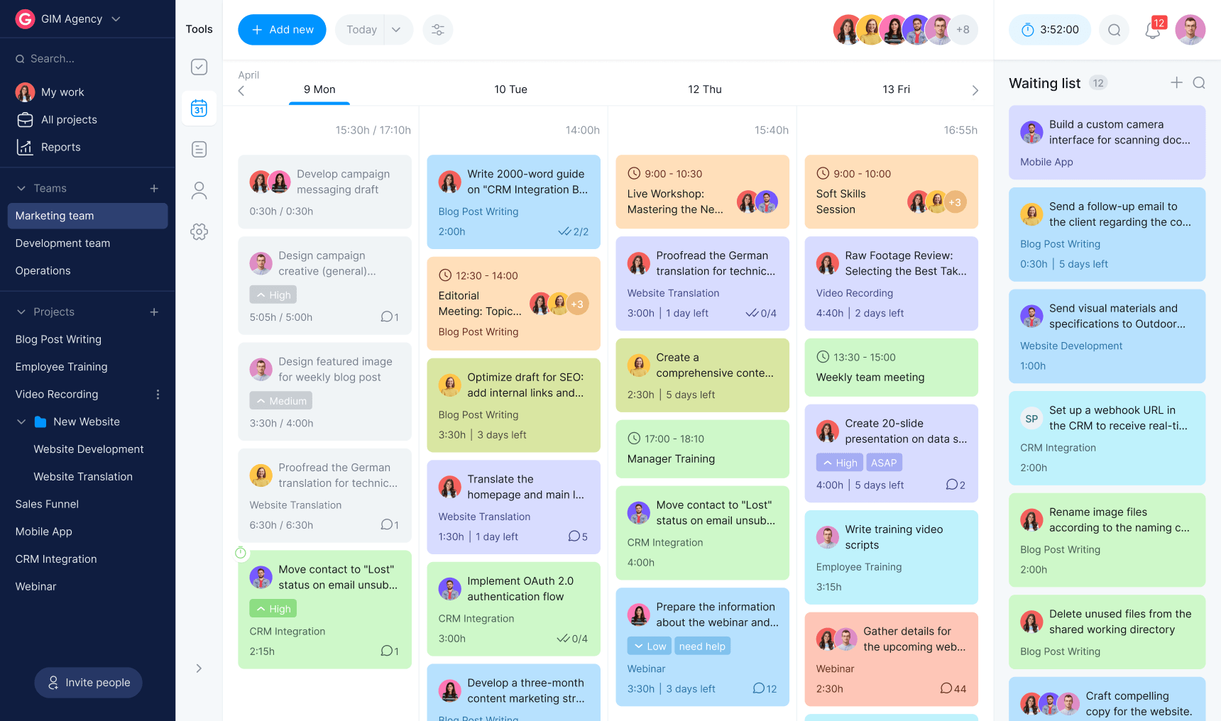Search the Waiting list magnifier icon
Screen dimensions: 1221x721
click(1199, 83)
